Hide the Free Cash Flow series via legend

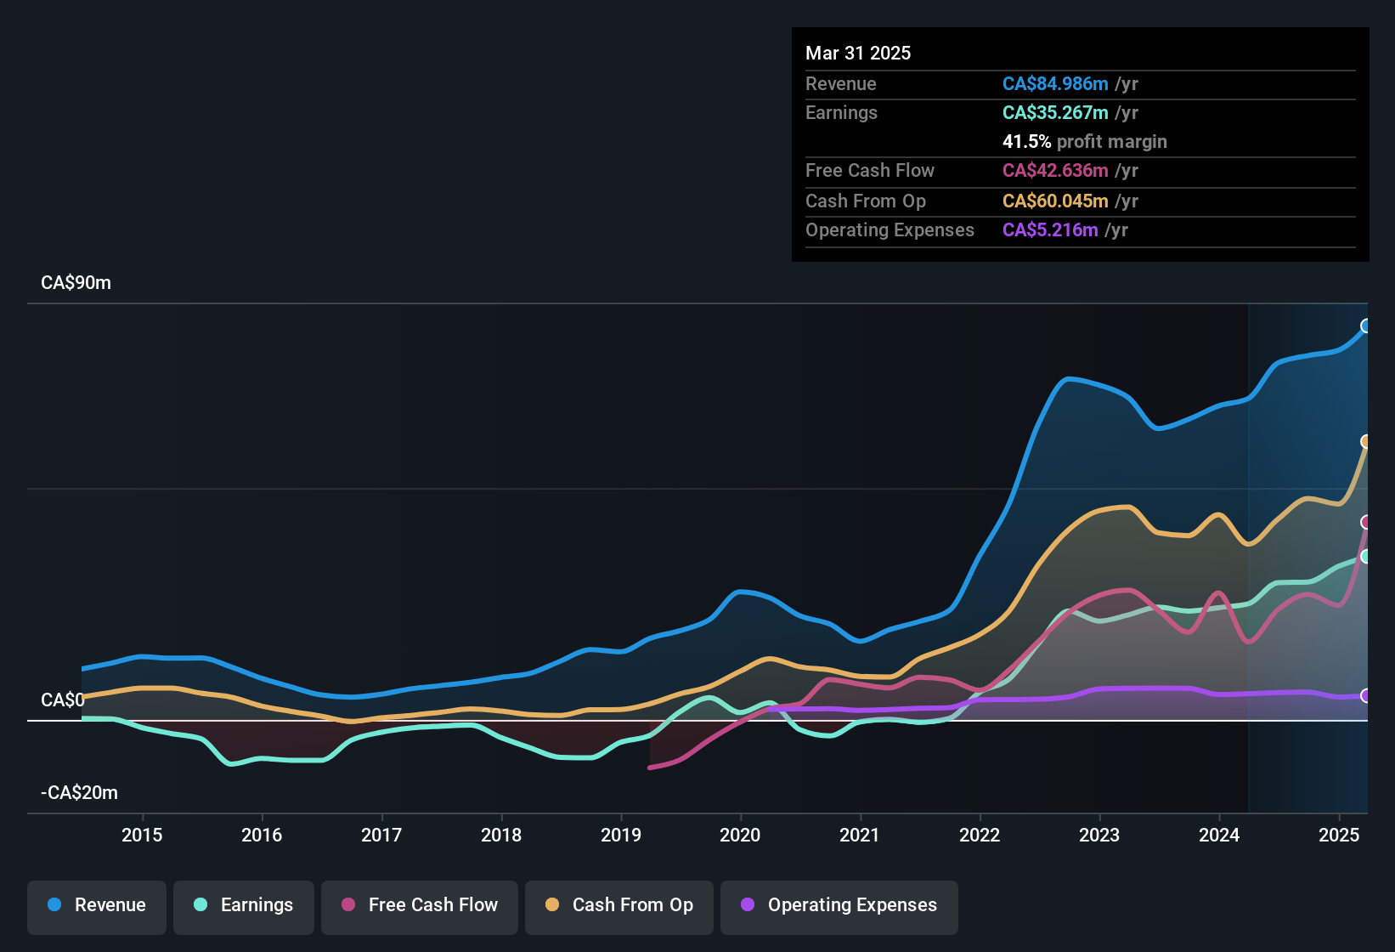click(x=419, y=905)
